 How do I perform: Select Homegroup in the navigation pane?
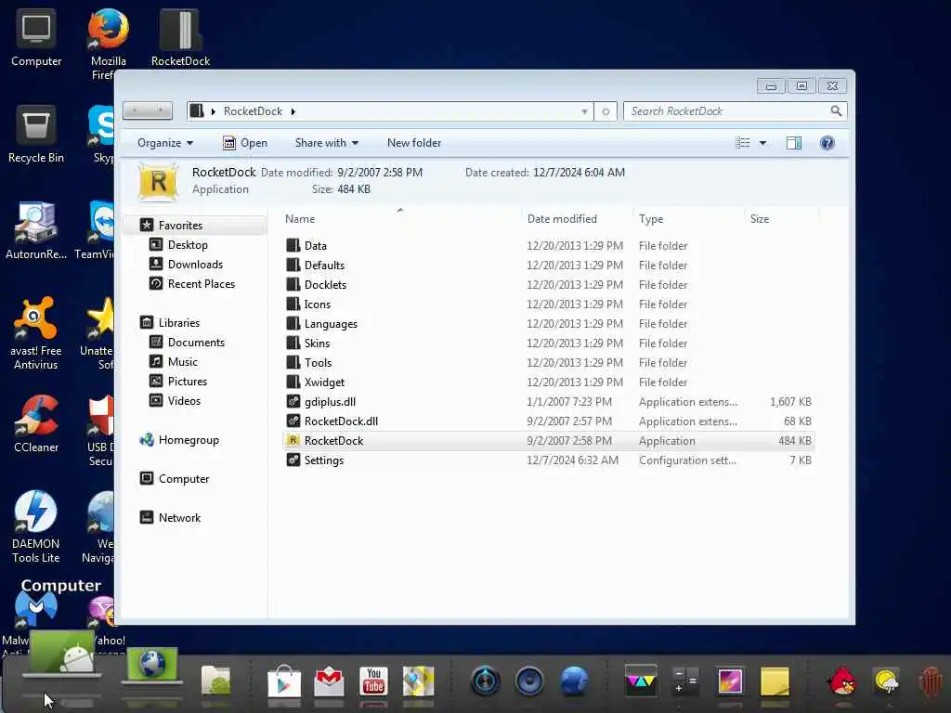pyautogui.click(x=179, y=440)
